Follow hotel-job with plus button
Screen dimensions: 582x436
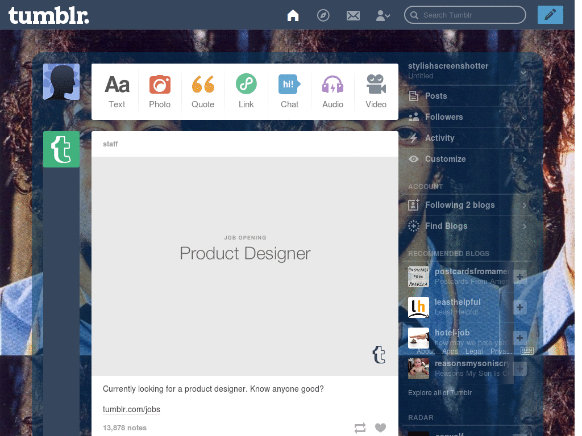pos(519,338)
